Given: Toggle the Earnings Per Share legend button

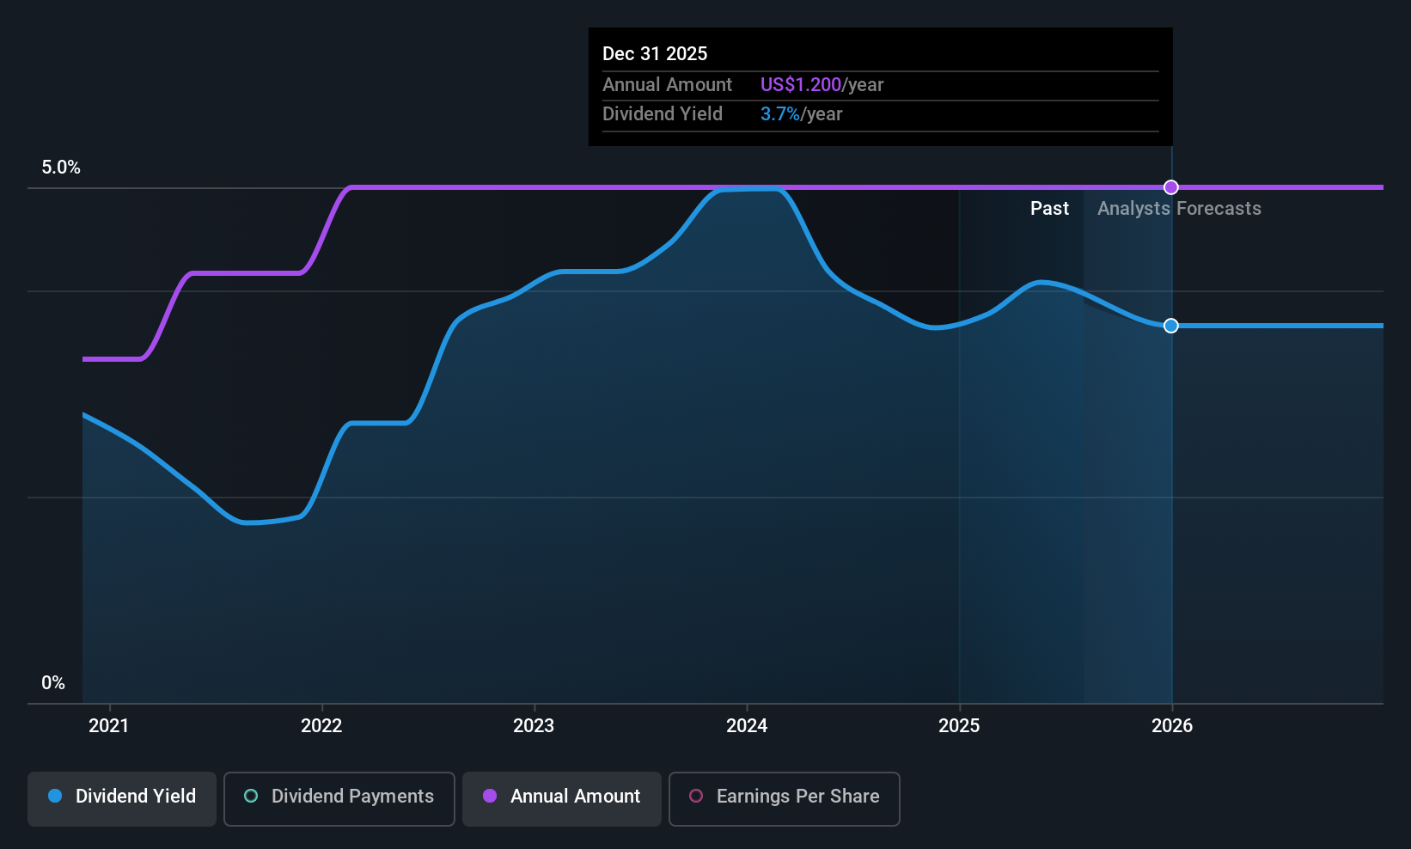Looking at the screenshot, I should 785,799.
